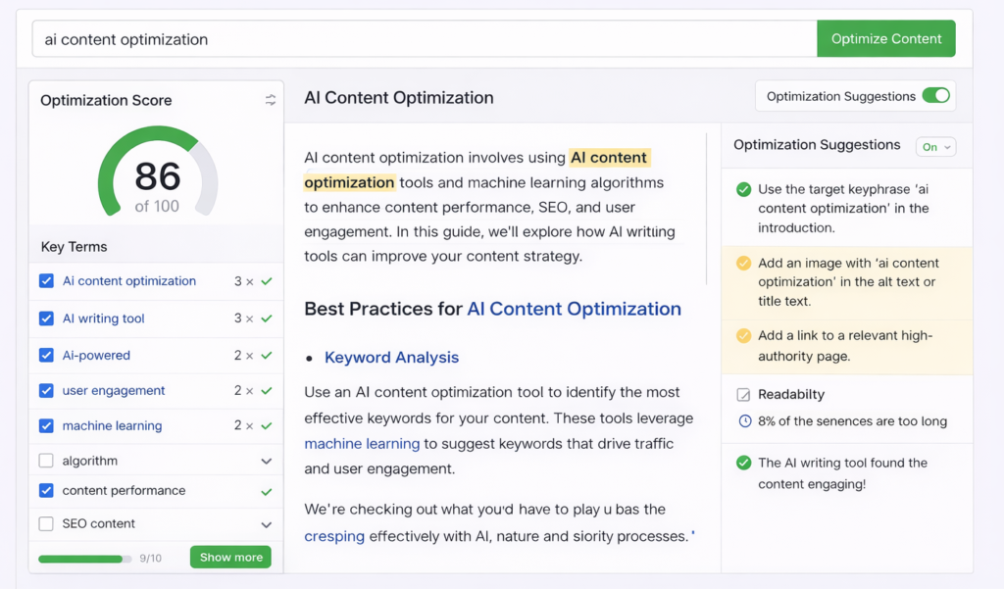Toggle the Optimization Suggestions switch off
Image resolution: width=1004 pixels, height=589 pixels.
tap(936, 95)
